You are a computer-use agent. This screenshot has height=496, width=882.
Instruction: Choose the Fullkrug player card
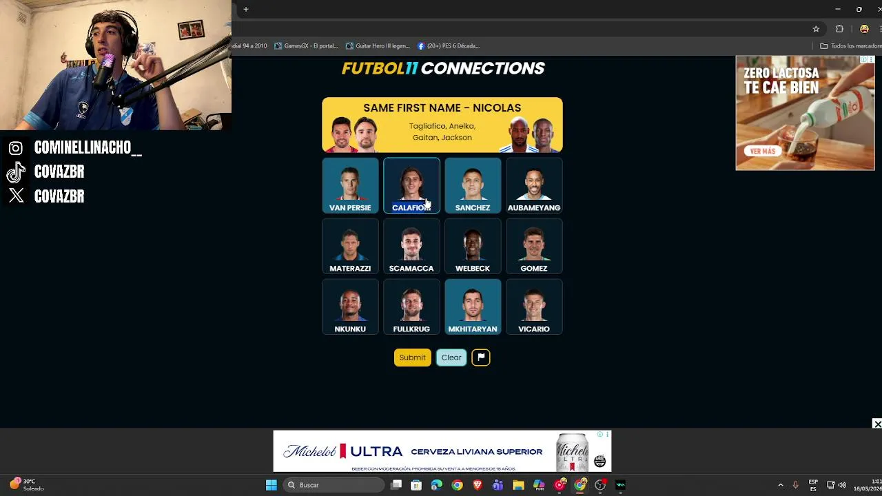click(x=411, y=307)
